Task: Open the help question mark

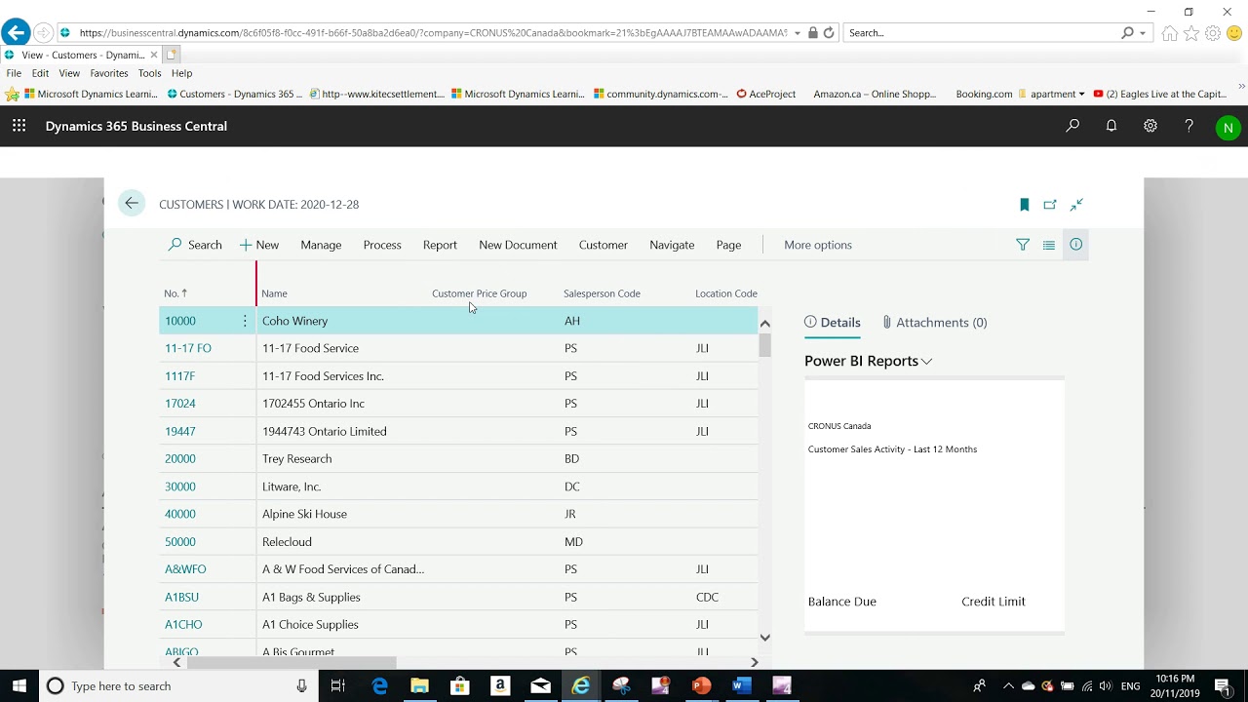Action: click(1189, 126)
